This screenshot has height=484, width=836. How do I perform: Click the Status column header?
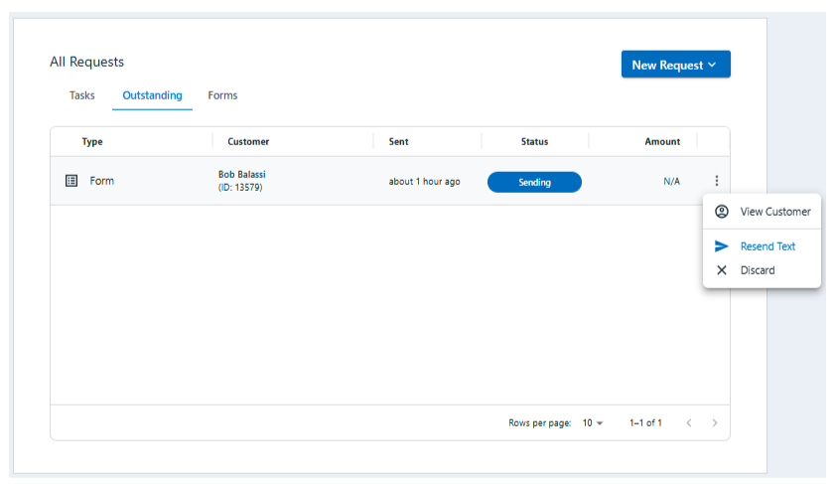[x=534, y=142]
